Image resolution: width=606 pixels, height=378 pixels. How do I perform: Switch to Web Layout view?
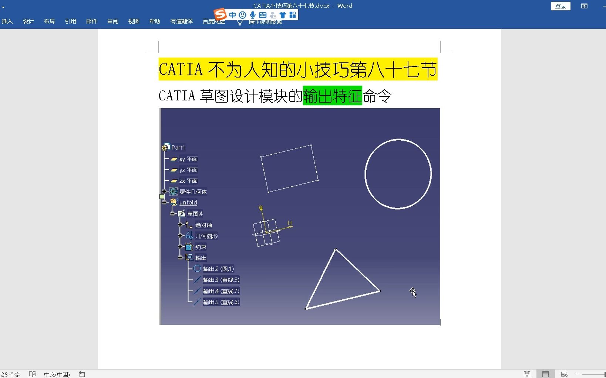tap(564, 374)
